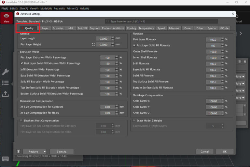
Task: Click the scrollbar in background side panel
Action: coord(244,110)
